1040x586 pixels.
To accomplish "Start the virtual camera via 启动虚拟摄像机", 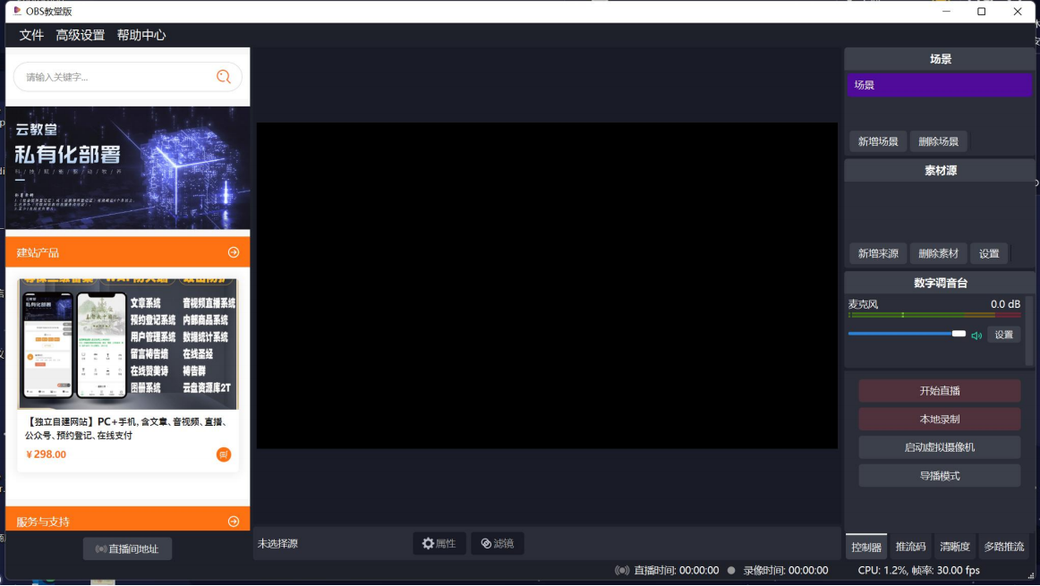I will pos(939,446).
